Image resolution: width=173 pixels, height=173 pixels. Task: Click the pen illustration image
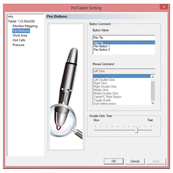coord(66,86)
